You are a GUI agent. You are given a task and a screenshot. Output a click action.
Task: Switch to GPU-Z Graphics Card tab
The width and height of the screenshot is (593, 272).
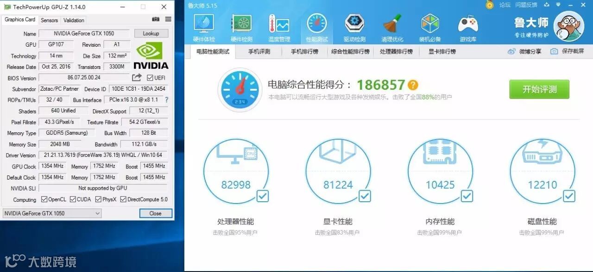tap(20, 20)
